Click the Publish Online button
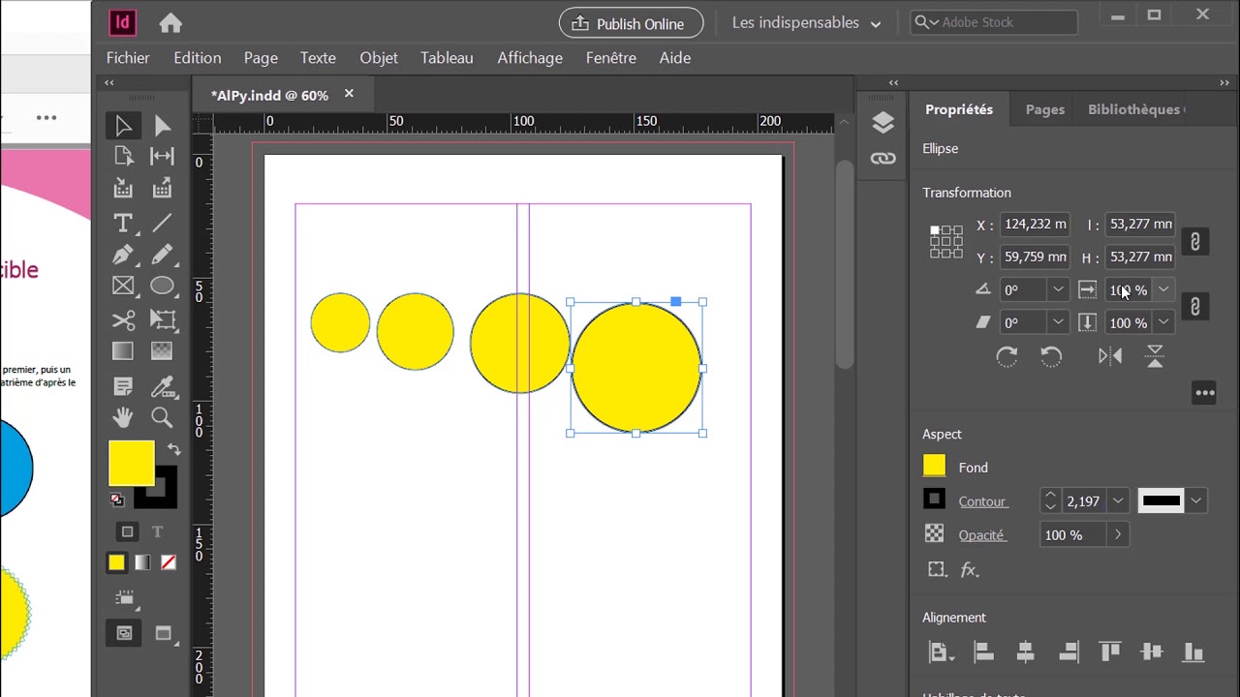This screenshot has height=697, width=1240. pos(628,23)
